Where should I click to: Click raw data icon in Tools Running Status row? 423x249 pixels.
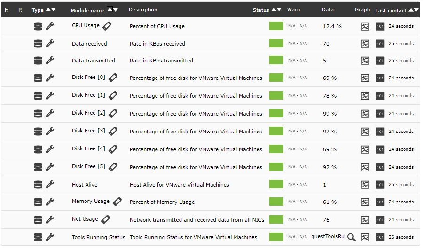(x=380, y=237)
